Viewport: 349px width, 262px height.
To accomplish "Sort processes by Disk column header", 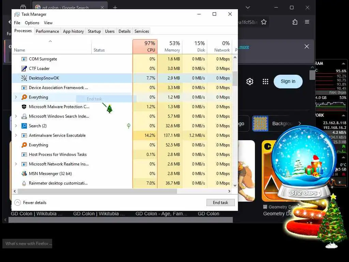I will click(195, 46).
